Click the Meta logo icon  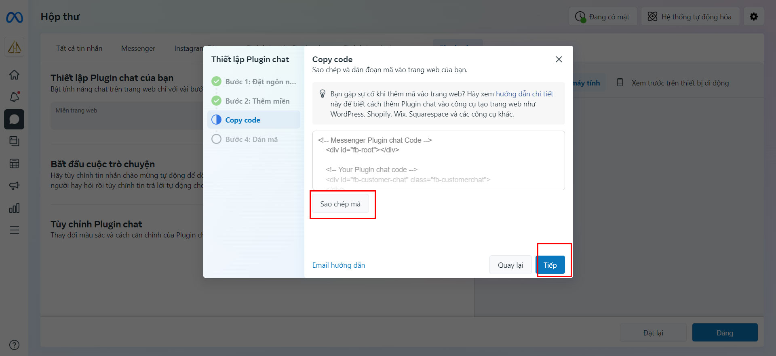coord(15,17)
